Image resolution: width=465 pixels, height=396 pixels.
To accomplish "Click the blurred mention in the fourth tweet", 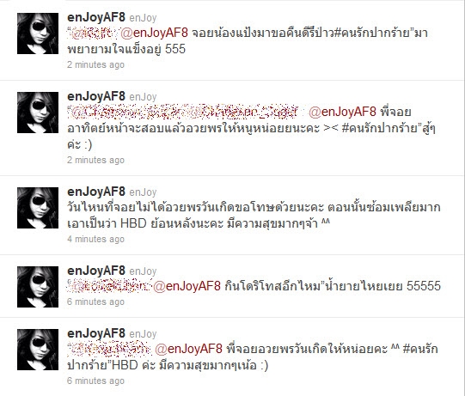I will (109, 286).
